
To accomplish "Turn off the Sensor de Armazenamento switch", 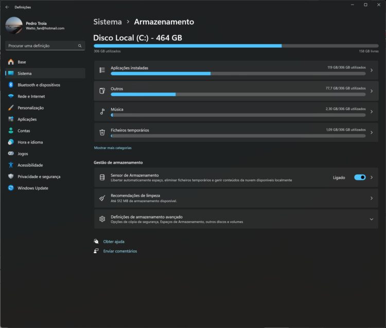I will (360, 177).
